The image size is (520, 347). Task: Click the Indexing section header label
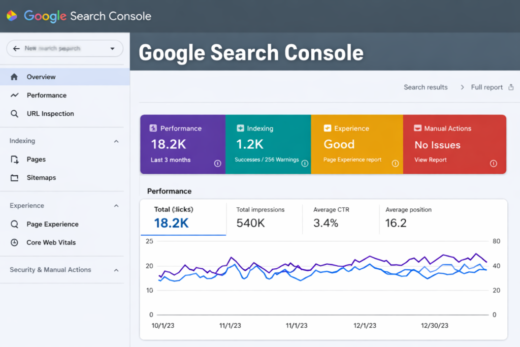click(x=22, y=141)
